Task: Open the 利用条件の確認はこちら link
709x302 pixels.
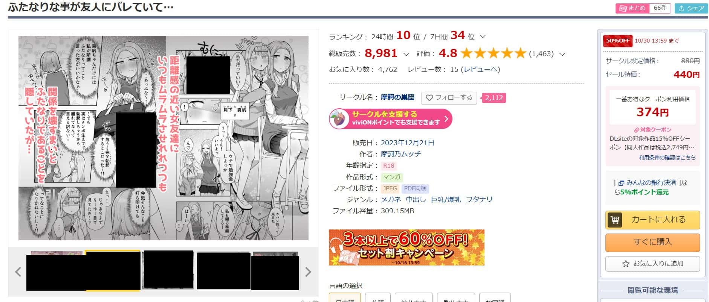Action: pyautogui.click(x=667, y=158)
